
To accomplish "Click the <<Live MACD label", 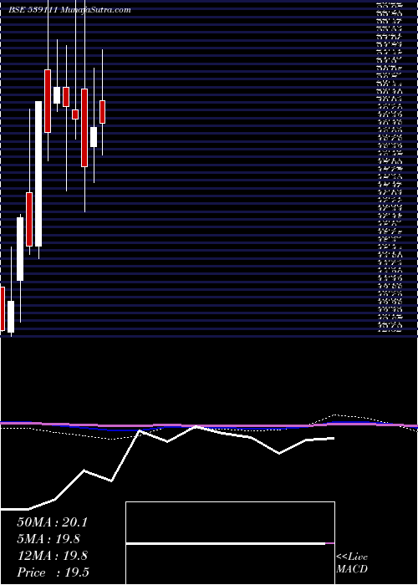I will 352,563.
